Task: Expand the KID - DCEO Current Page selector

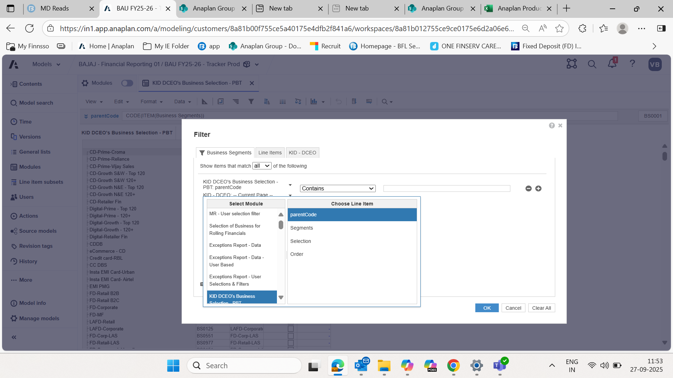Action: 290,195
